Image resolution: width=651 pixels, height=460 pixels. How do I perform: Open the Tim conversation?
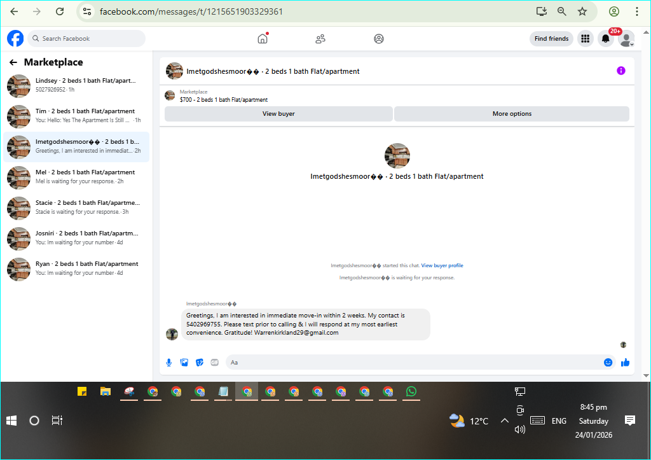(76, 116)
